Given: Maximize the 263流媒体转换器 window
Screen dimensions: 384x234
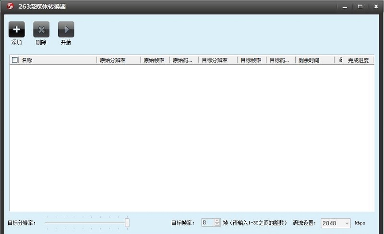Looking at the screenshot, I should click(x=360, y=7).
